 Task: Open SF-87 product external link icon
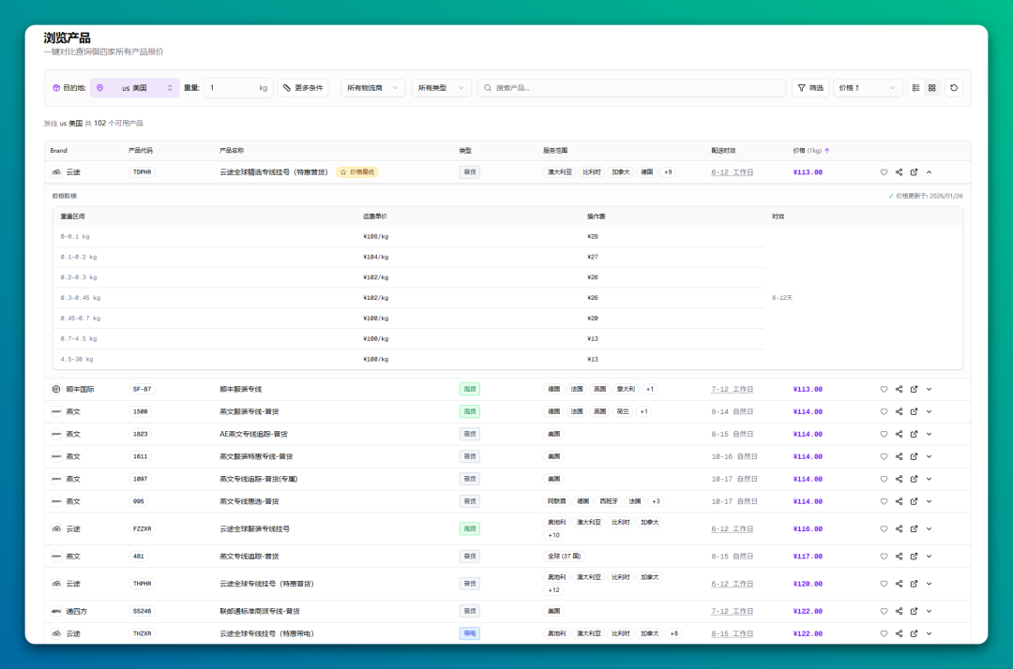coord(914,389)
